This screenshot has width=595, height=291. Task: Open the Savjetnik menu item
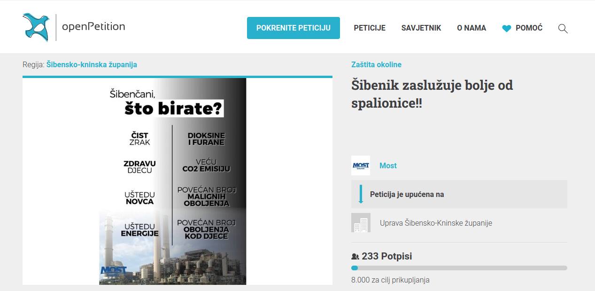coord(421,28)
